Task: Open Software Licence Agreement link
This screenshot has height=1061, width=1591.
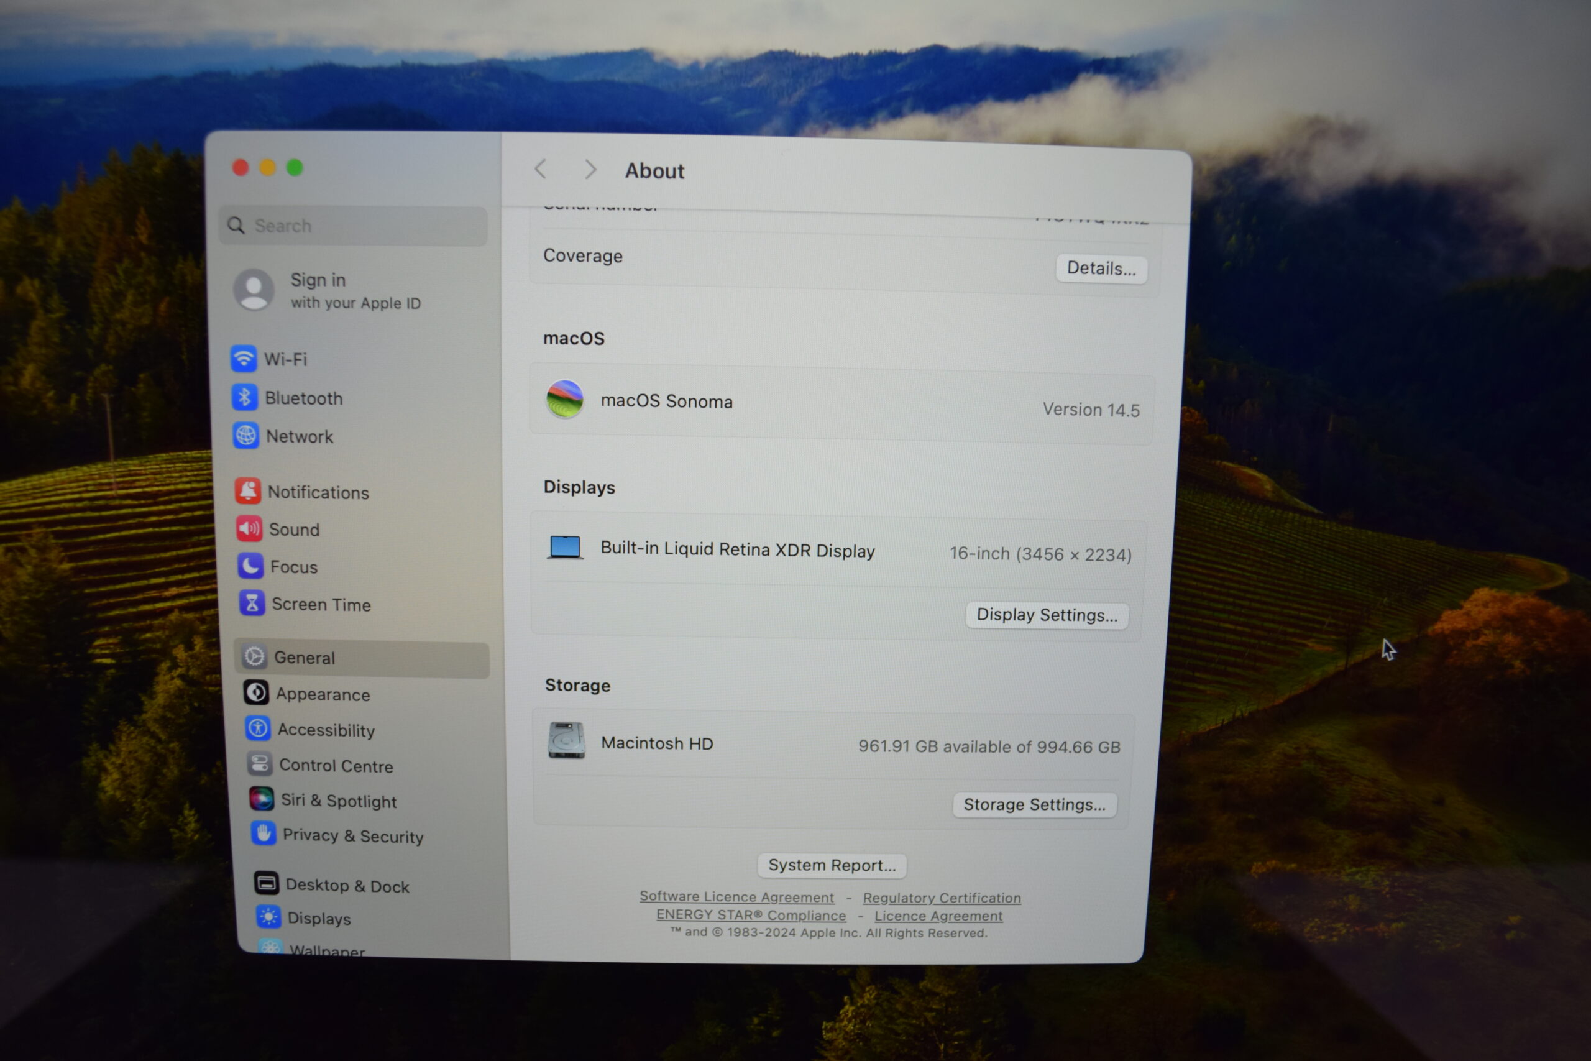Action: point(736,896)
